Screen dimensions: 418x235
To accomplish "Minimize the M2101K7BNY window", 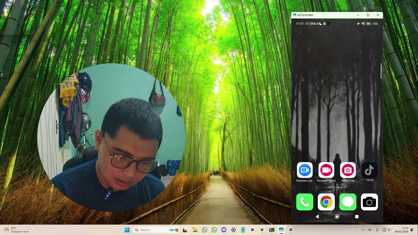I will [x=358, y=15].
